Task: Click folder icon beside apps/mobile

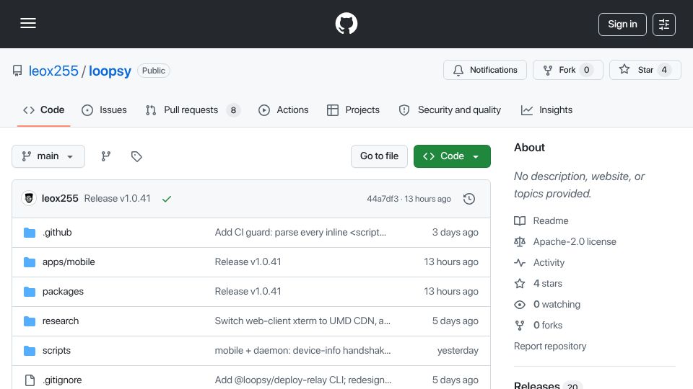Action: (30, 262)
